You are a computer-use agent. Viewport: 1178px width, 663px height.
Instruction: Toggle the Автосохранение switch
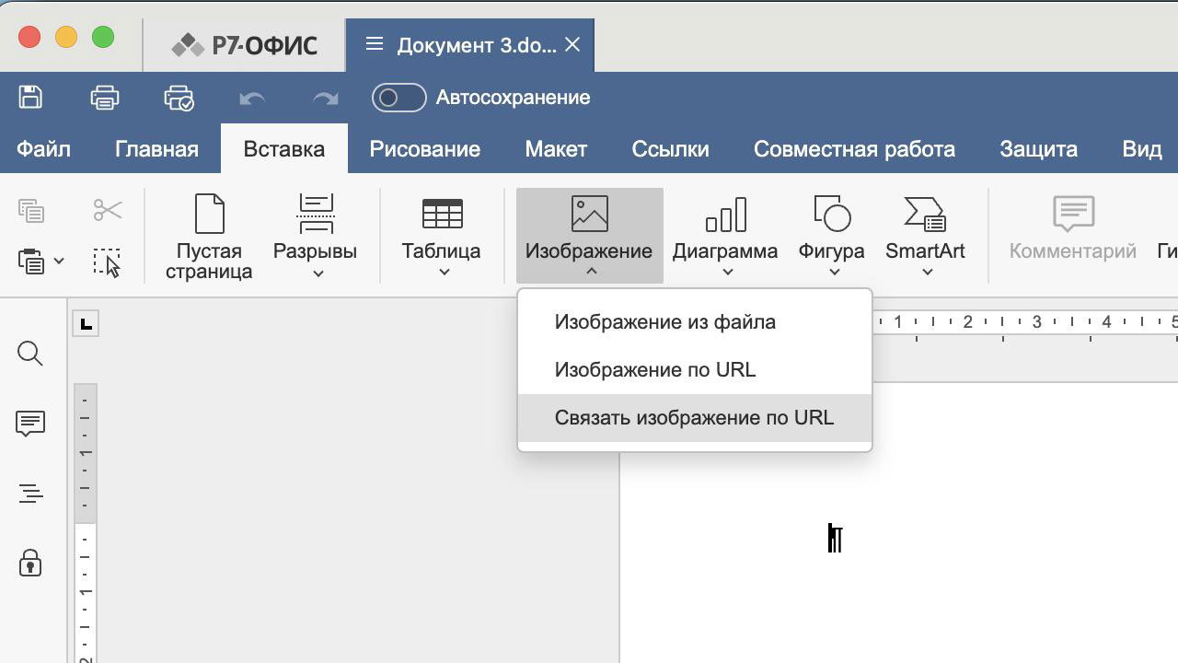(x=398, y=98)
